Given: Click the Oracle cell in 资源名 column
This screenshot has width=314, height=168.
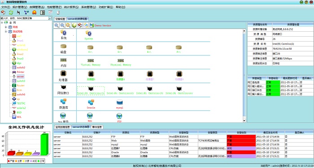Looking at the screenshot, I should click(125, 152).
